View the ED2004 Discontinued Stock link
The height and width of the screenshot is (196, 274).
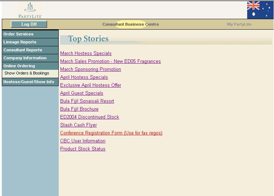pyautogui.click(x=90, y=117)
